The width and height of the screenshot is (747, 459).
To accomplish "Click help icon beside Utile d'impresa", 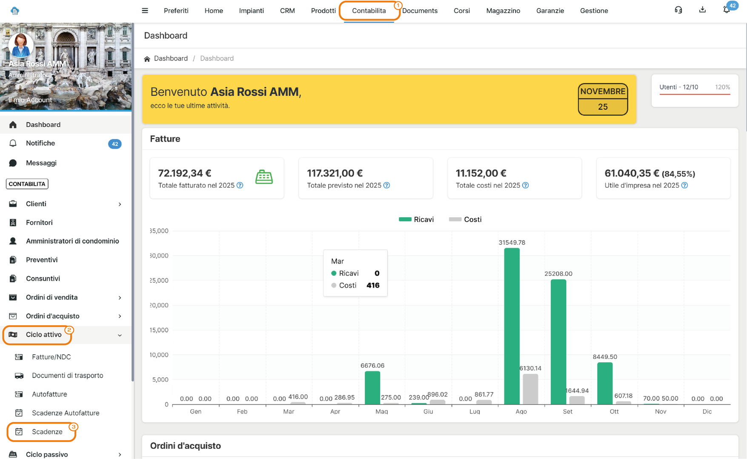I will tap(684, 186).
